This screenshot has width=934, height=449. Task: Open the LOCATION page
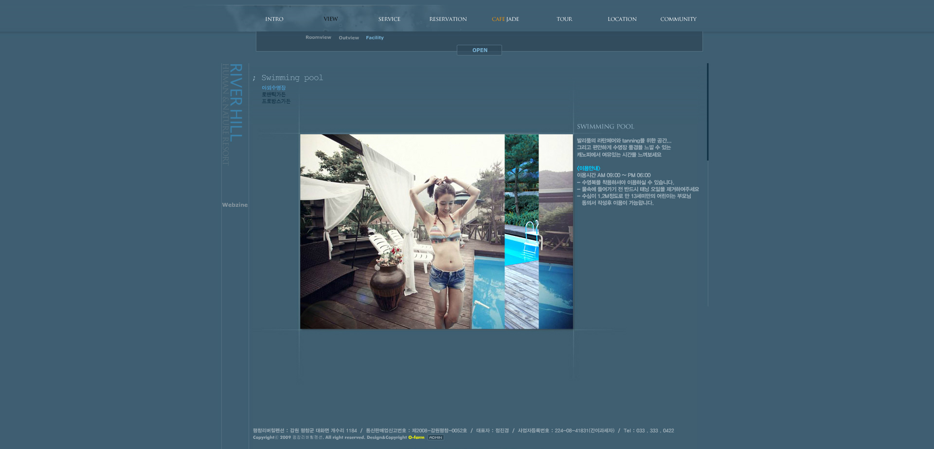coord(622,19)
